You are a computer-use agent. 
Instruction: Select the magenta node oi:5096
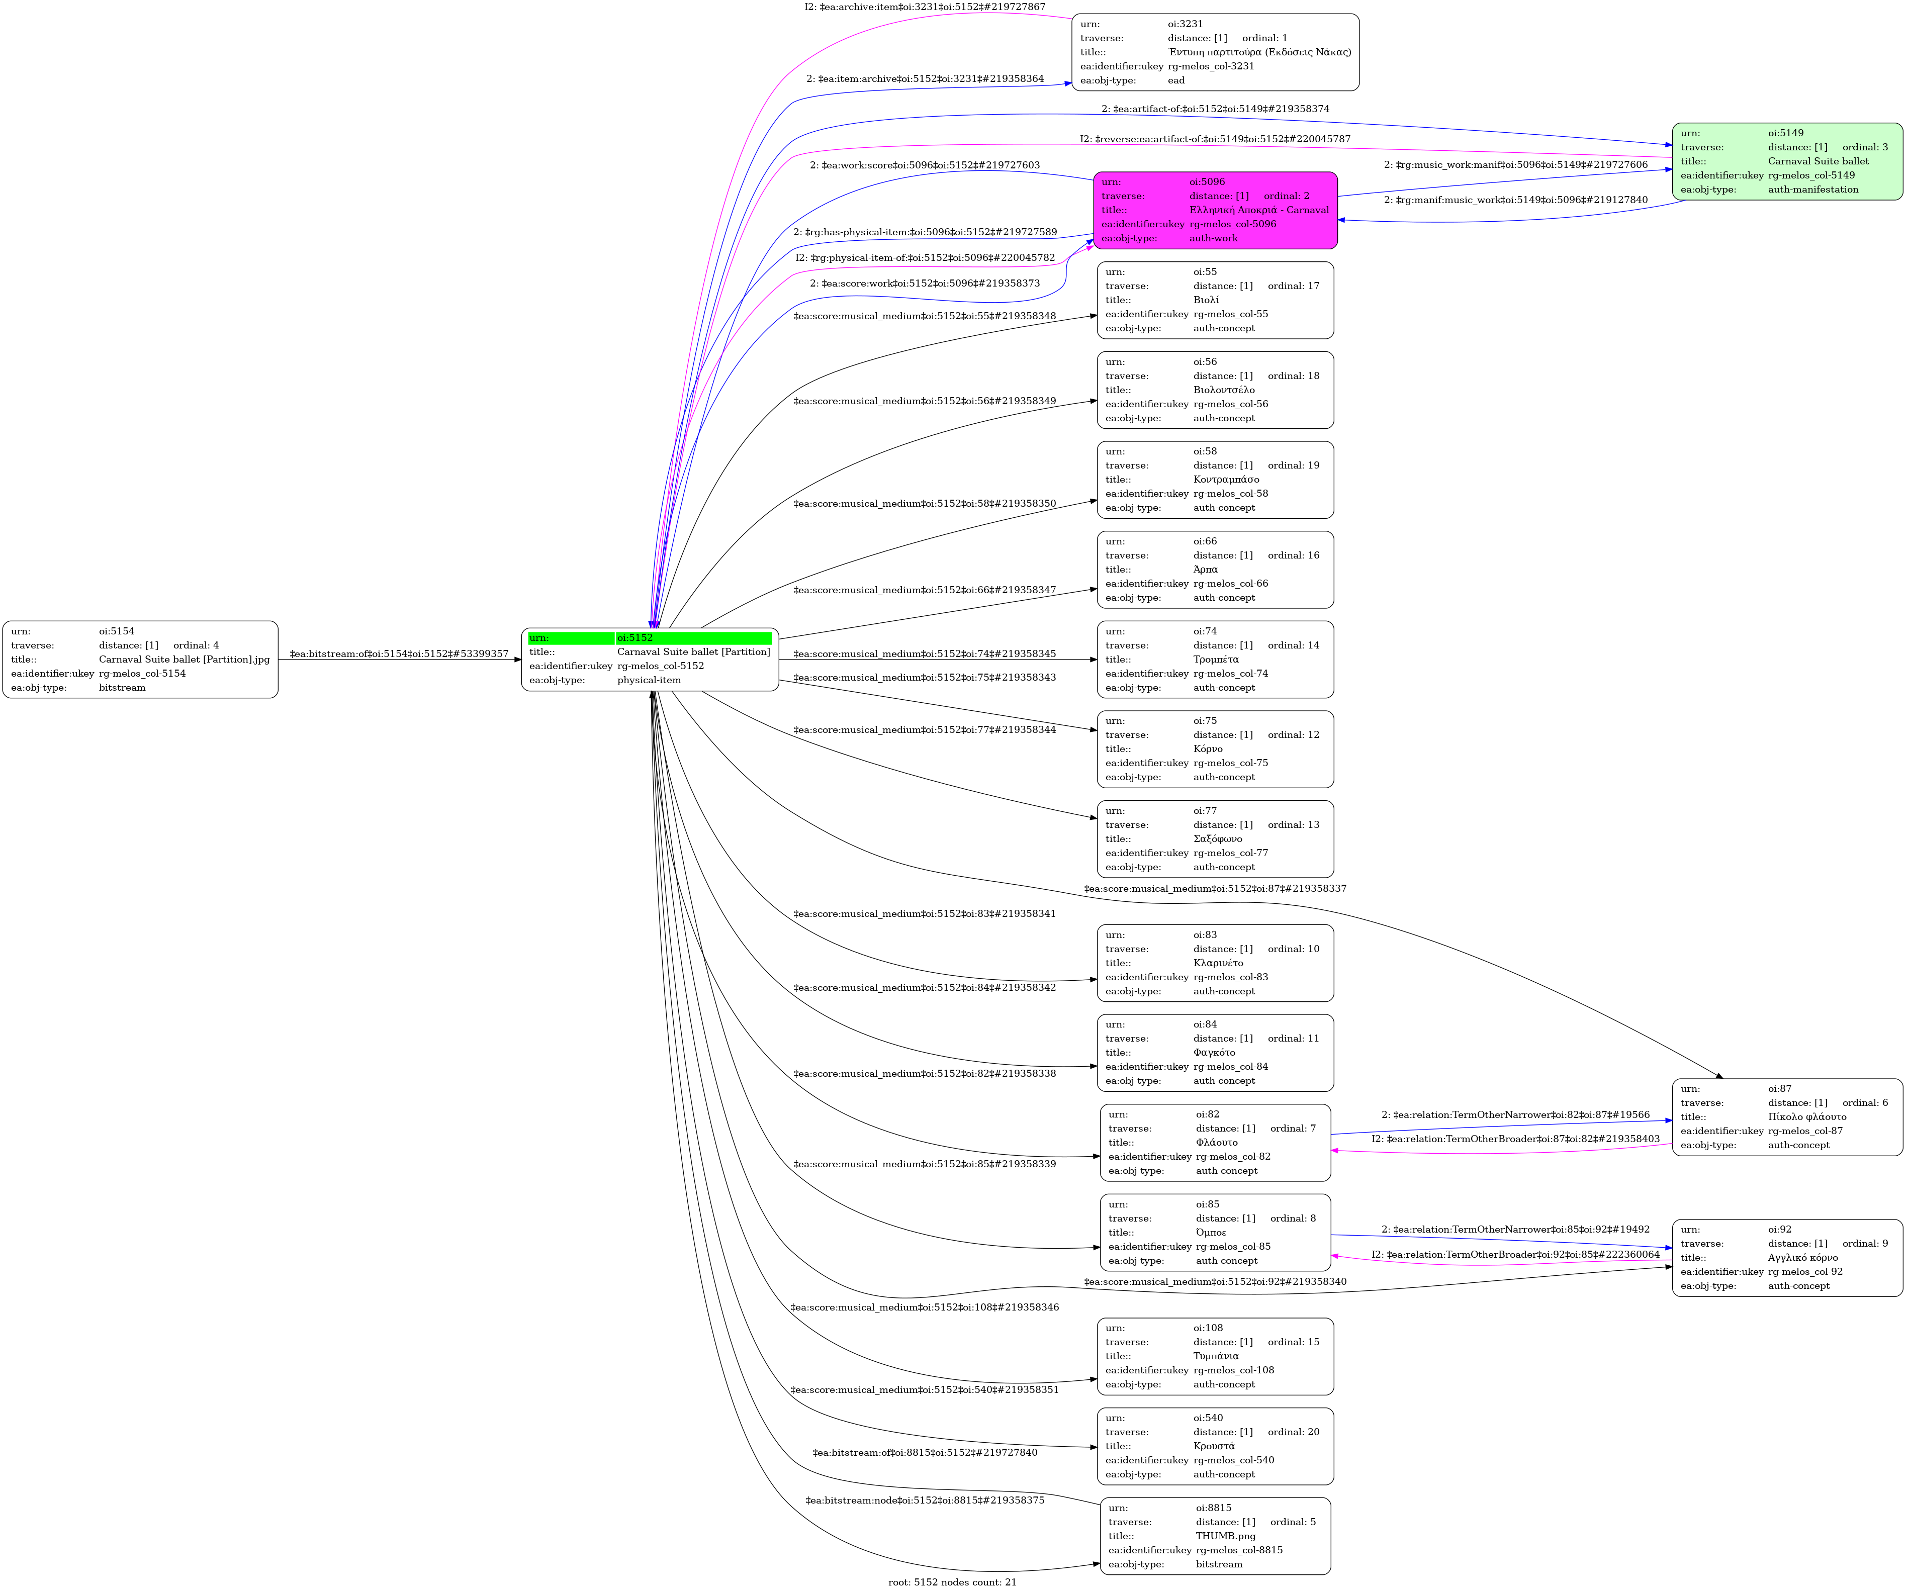point(1214,210)
